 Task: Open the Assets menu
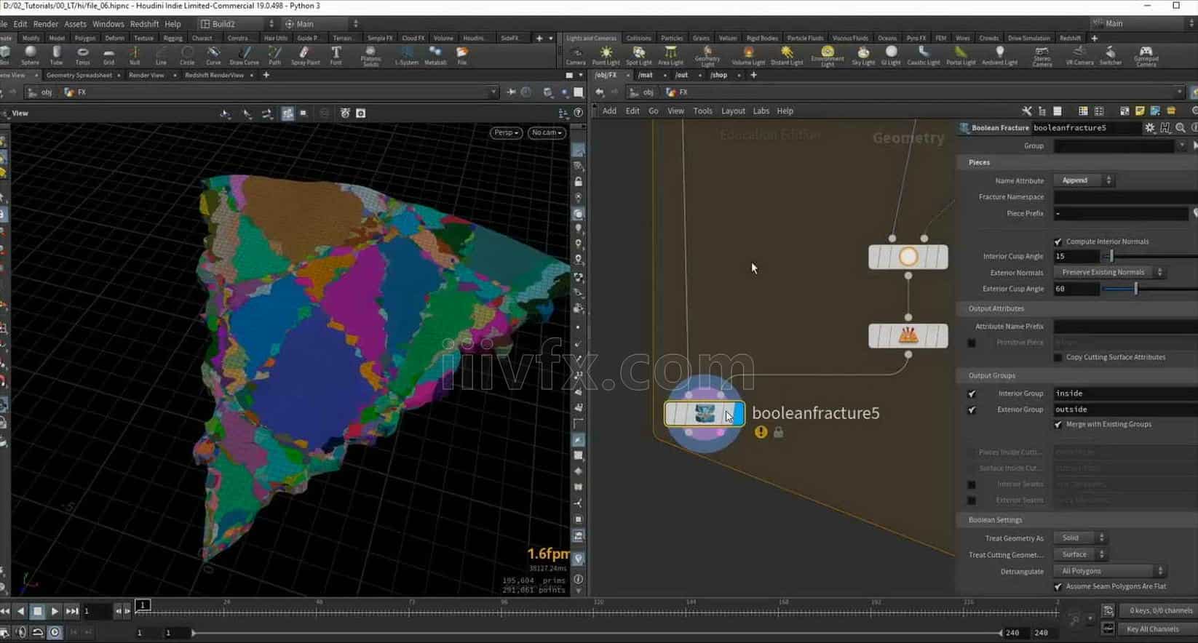[75, 24]
